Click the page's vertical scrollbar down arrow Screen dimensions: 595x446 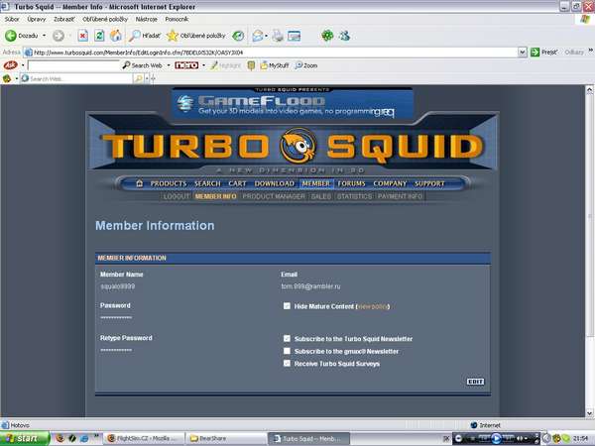click(x=589, y=413)
